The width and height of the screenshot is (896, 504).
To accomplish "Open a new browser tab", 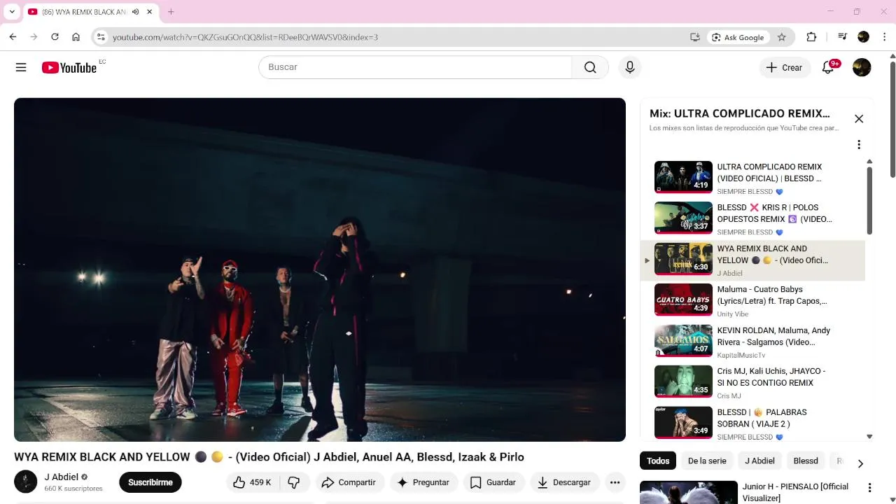I will [x=171, y=12].
